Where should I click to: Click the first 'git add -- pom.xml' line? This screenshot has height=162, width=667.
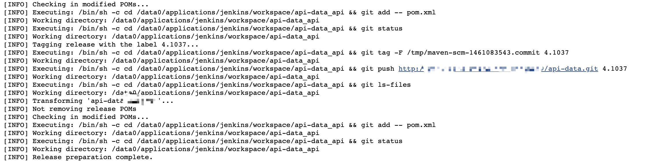(x=234, y=13)
